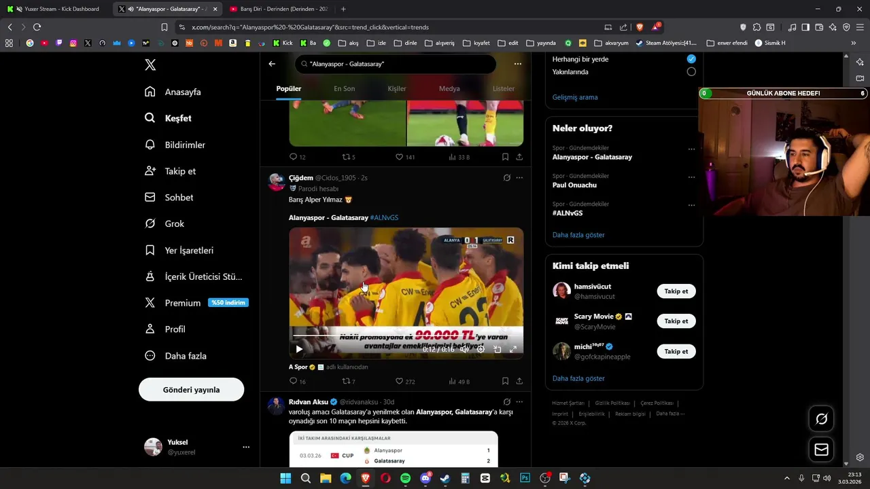Reload the page

[37, 27]
